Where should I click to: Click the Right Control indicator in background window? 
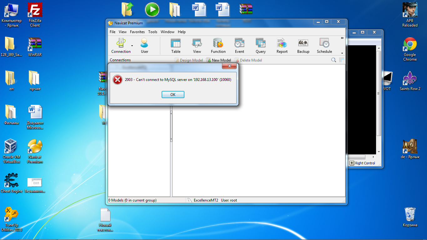pos(362,163)
